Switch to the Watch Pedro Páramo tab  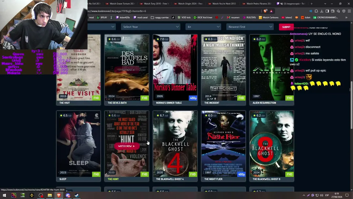click(257, 4)
